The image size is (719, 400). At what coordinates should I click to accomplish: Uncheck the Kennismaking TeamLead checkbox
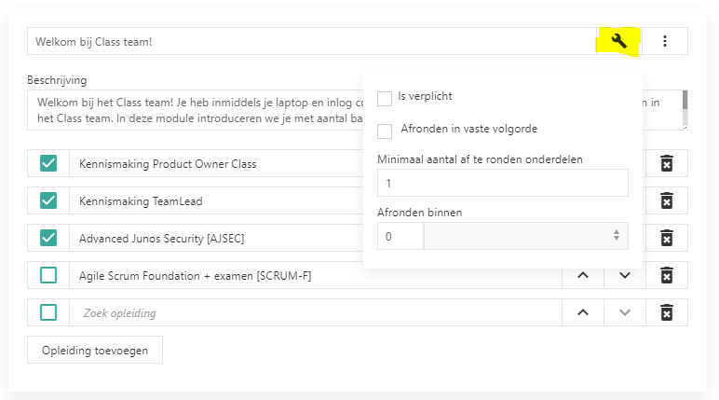tap(48, 200)
